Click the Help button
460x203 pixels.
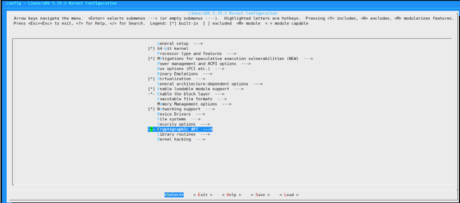pyautogui.click(x=231, y=195)
